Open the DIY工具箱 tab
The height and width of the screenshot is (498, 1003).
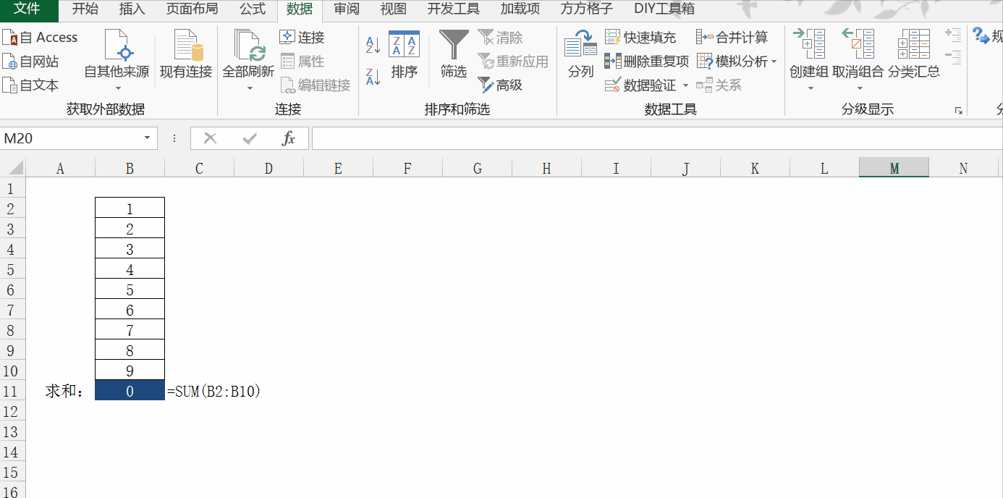[664, 9]
